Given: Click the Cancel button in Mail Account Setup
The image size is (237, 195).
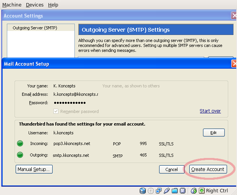Looking at the screenshot, I should 172,169.
